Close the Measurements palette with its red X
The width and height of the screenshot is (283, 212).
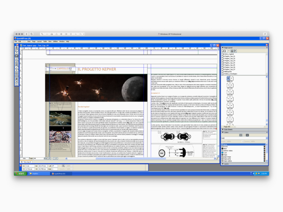[20, 165]
